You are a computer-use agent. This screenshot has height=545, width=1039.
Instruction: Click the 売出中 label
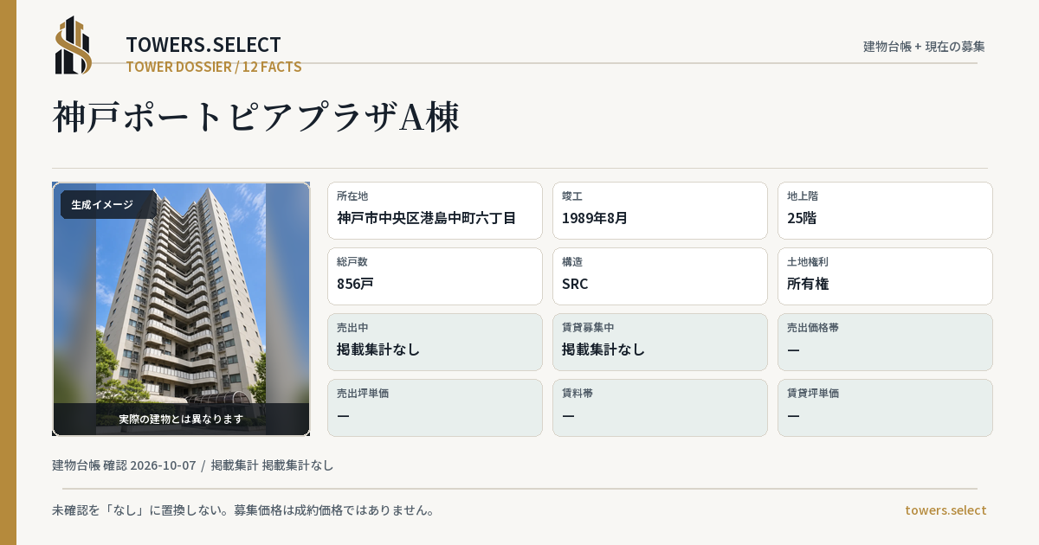click(352, 327)
